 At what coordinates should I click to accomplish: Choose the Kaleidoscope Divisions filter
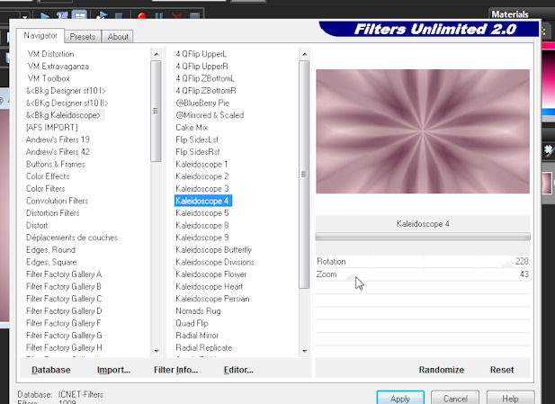click(x=215, y=262)
